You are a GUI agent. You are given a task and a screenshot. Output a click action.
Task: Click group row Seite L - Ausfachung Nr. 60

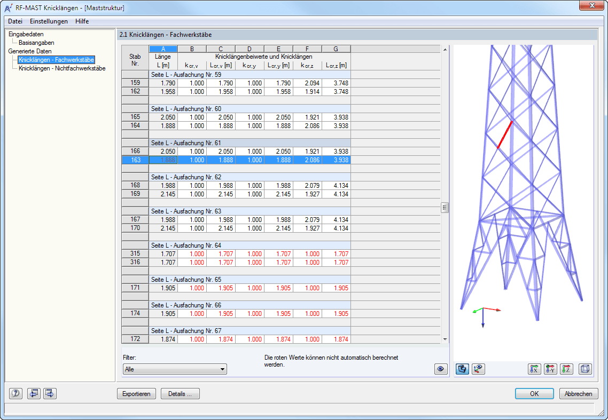(250, 108)
